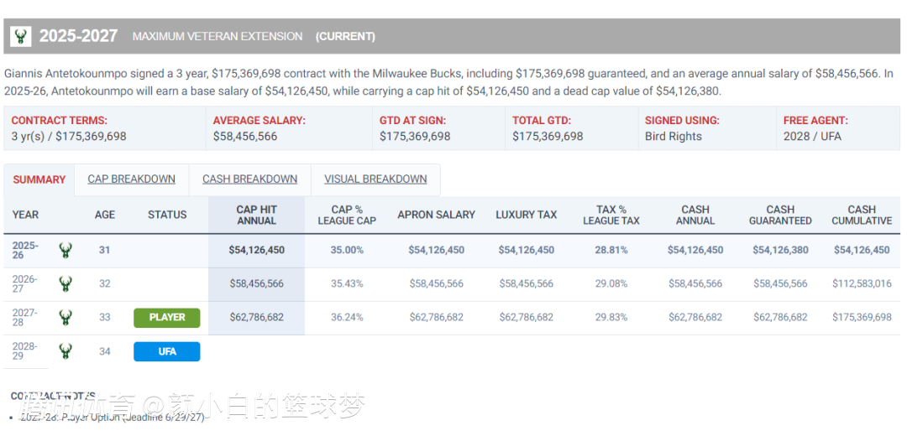Click the $62,786,682 cap hit cell

(x=256, y=318)
